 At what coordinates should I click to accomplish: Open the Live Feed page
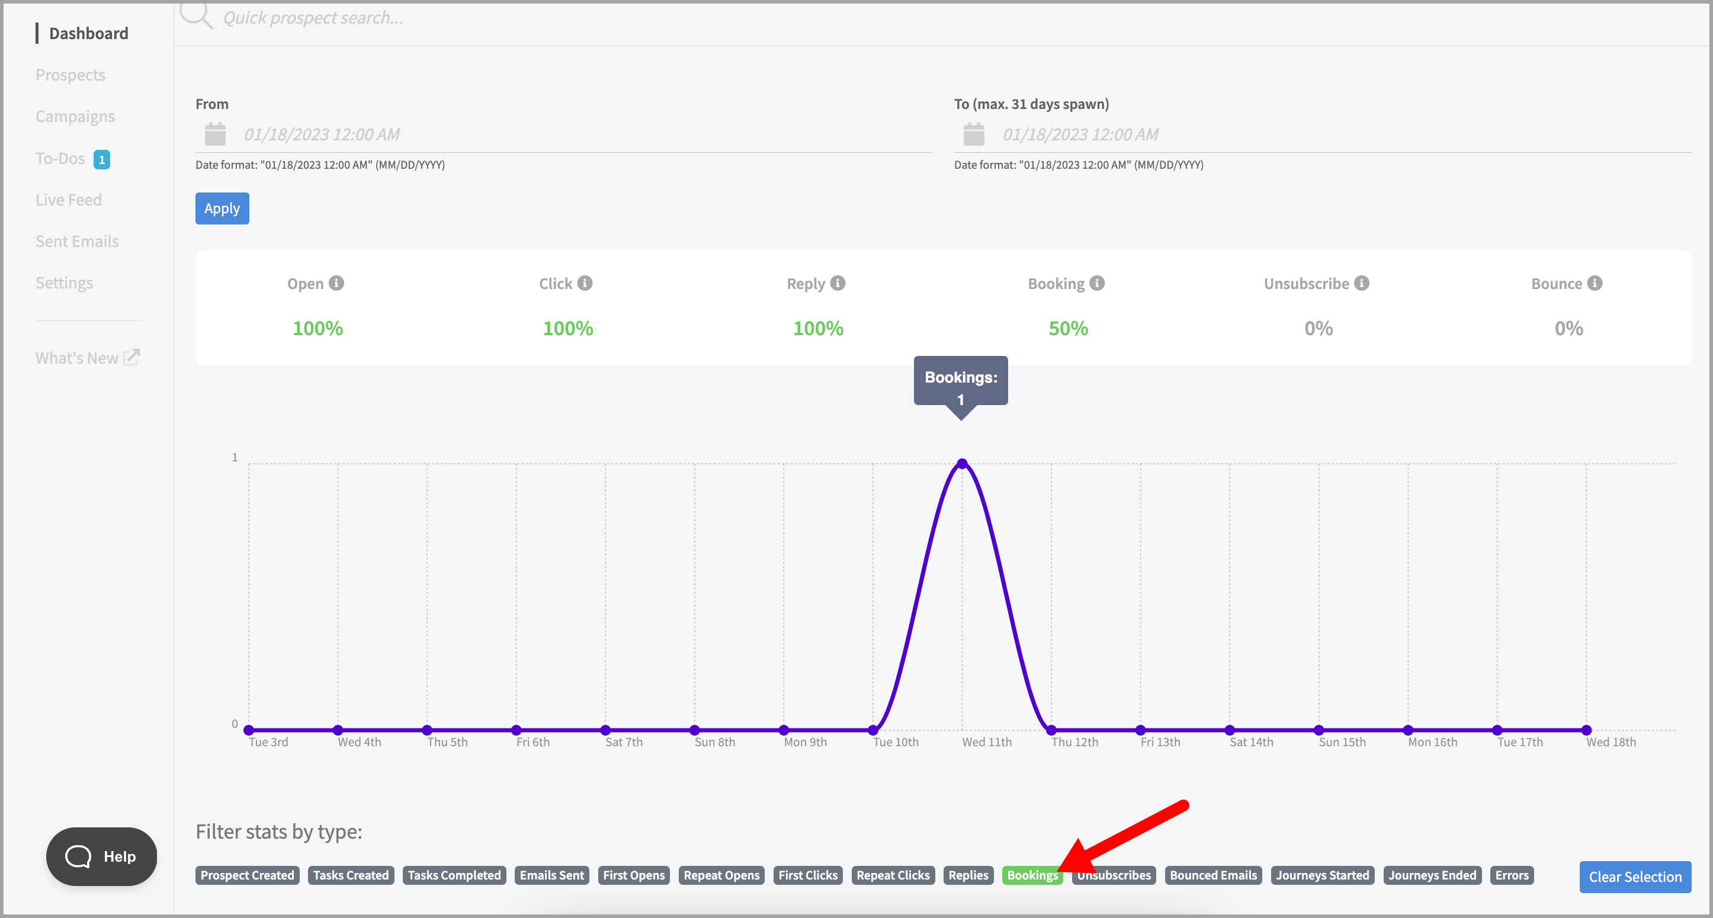click(69, 200)
